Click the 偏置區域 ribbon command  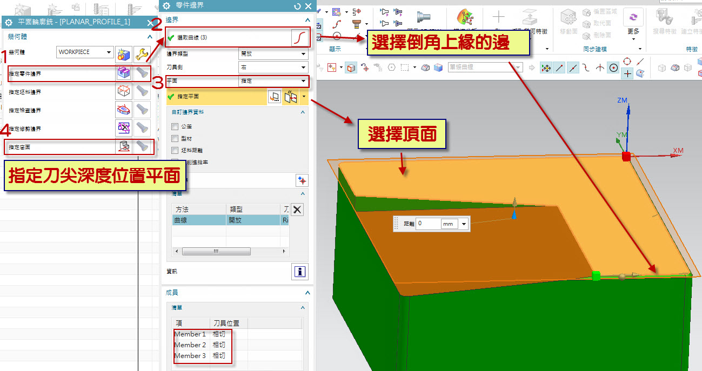pyautogui.click(x=600, y=11)
